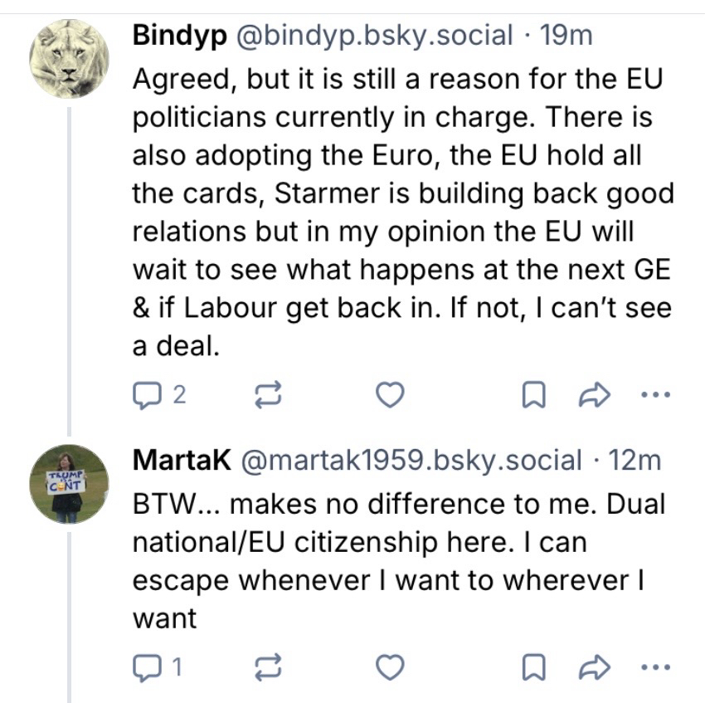Open MartaK's avatar profile picture

[70, 484]
